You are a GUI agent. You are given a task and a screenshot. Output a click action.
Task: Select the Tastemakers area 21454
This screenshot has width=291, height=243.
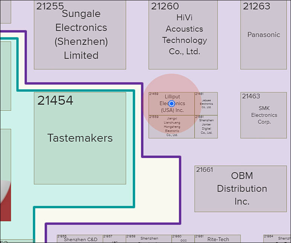(80, 138)
